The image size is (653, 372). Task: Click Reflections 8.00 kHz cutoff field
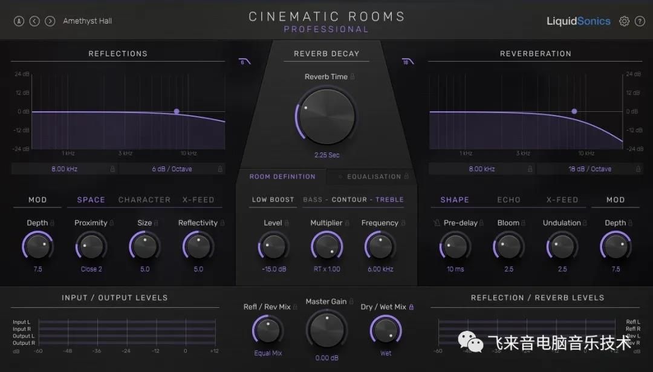point(65,169)
